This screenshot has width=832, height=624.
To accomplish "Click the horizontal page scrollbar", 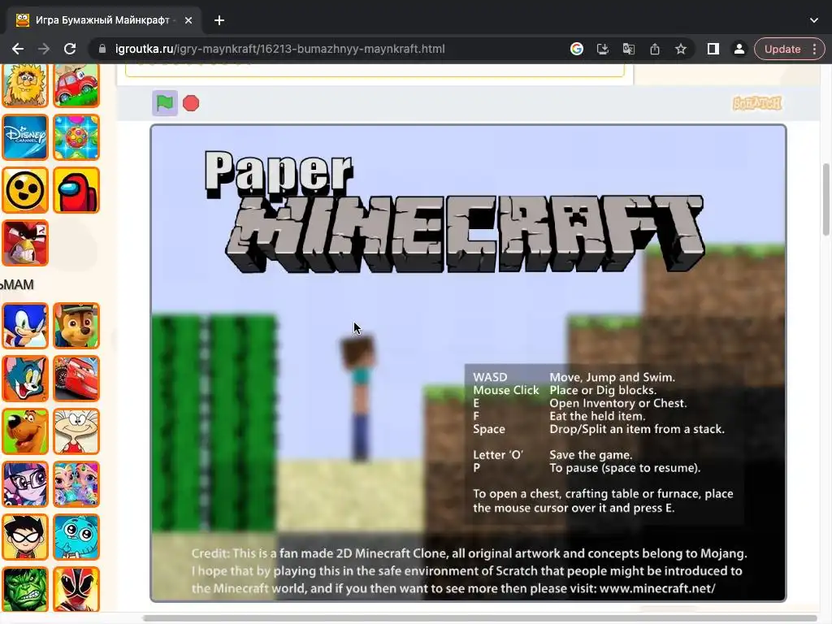I will [480, 618].
